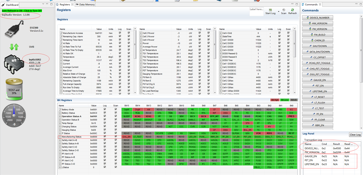Toggle Log checkbox for Cell 4 Grid

point(279,33)
